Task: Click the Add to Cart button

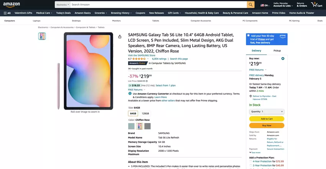Action: click(x=267, y=119)
